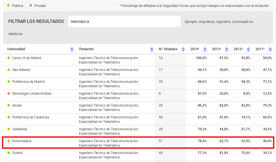
Task: Click the 2011* column header label
Action: coord(260,49)
